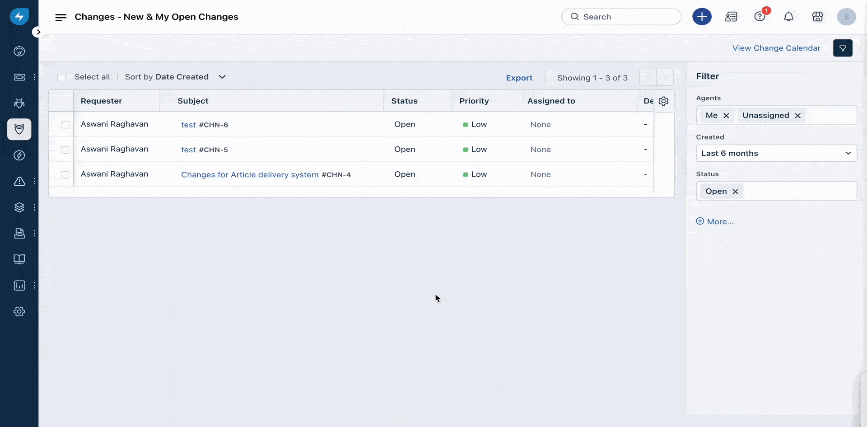Click More... to add filters
Viewport: 867px width, 427px height.
[x=715, y=221]
